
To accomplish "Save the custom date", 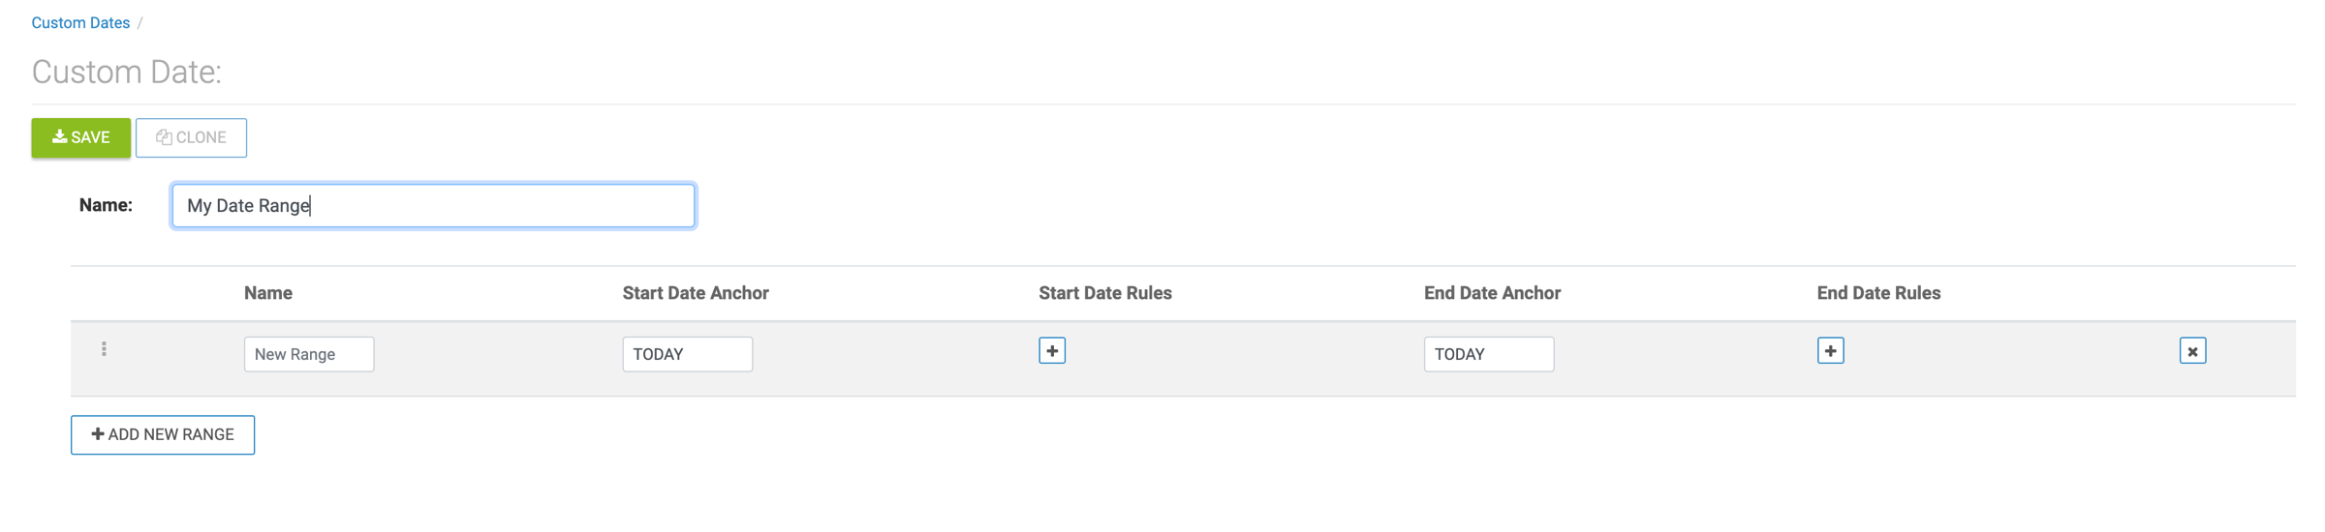I will 80,137.
